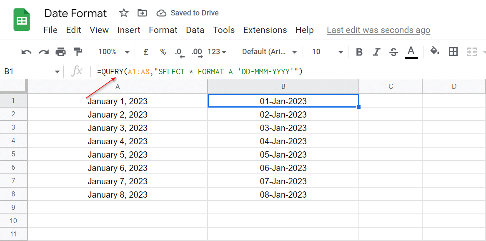Click the B1 name box field
Viewport: 486px width, 241px height.
pos(31,72)
